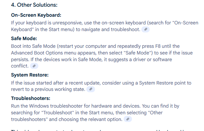
Task: Click the "Troubleshooters:" bold heading
Action: (31, 98)
